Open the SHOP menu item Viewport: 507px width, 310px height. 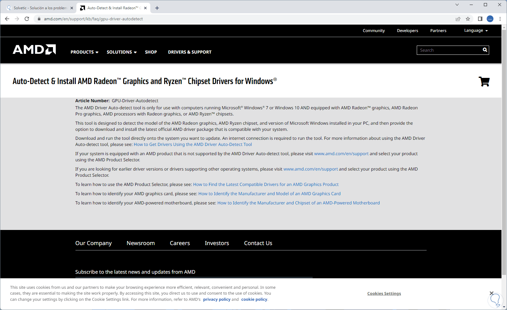(151, 52)
